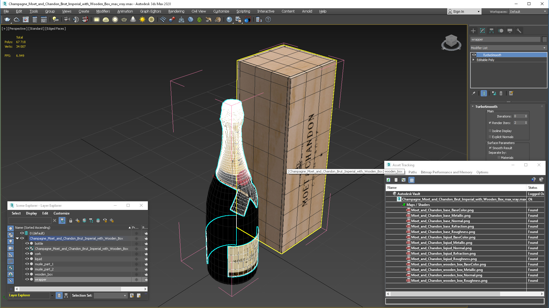Click the Name Sorted Ascending column header

coord(73,228)
